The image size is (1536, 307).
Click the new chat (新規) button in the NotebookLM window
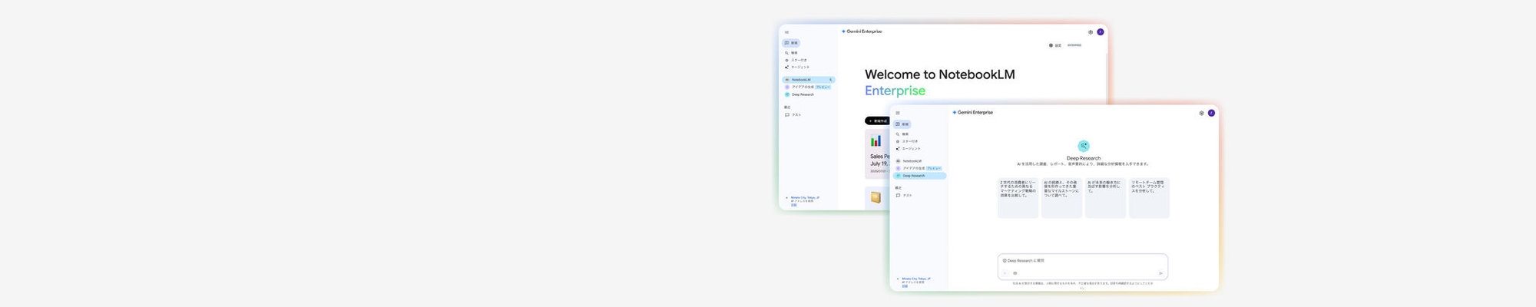791,43
